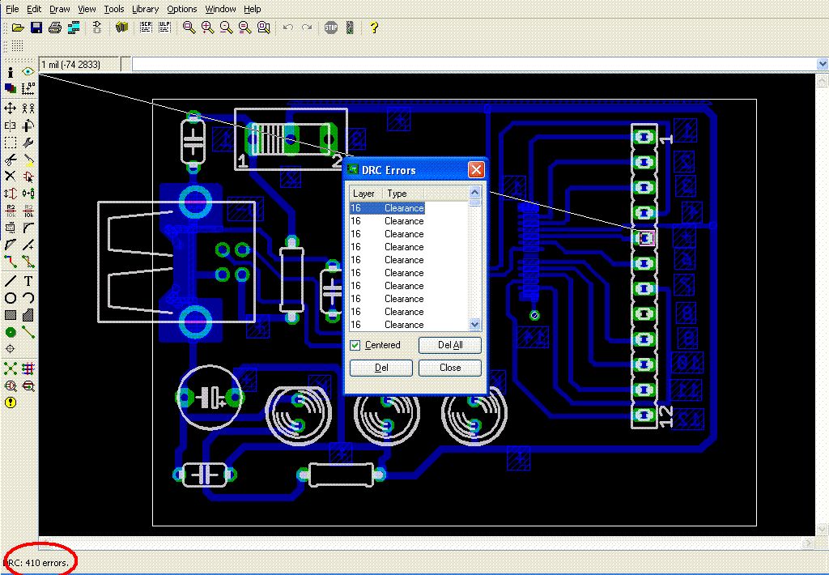Viewport: 829px width, 575px height.
Task: Click the Print icon in toolbar
Action: 54,28
